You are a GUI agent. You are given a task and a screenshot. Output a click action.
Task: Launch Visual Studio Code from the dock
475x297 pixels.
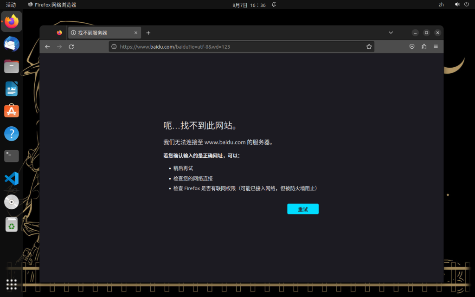[12, 179]
